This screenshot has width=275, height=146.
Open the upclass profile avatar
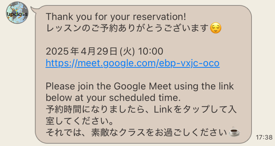pyautogui.click(x=17, y=13)
